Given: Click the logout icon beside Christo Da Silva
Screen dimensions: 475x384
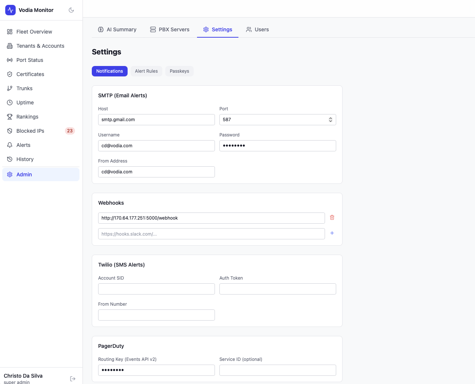Looking at the screenshot, I should pos(73,379).
